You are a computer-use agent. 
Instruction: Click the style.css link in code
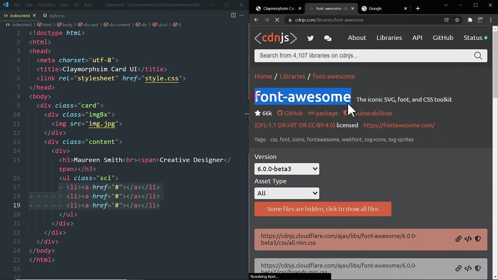161,78
